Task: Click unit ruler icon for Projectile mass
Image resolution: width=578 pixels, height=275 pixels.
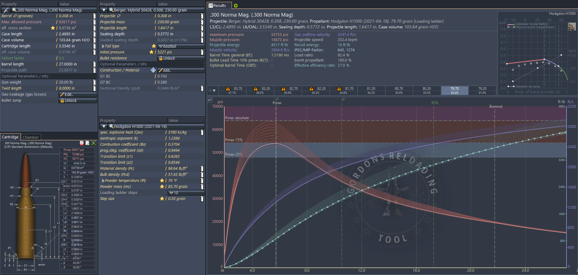Action: [x=202, y=22]
